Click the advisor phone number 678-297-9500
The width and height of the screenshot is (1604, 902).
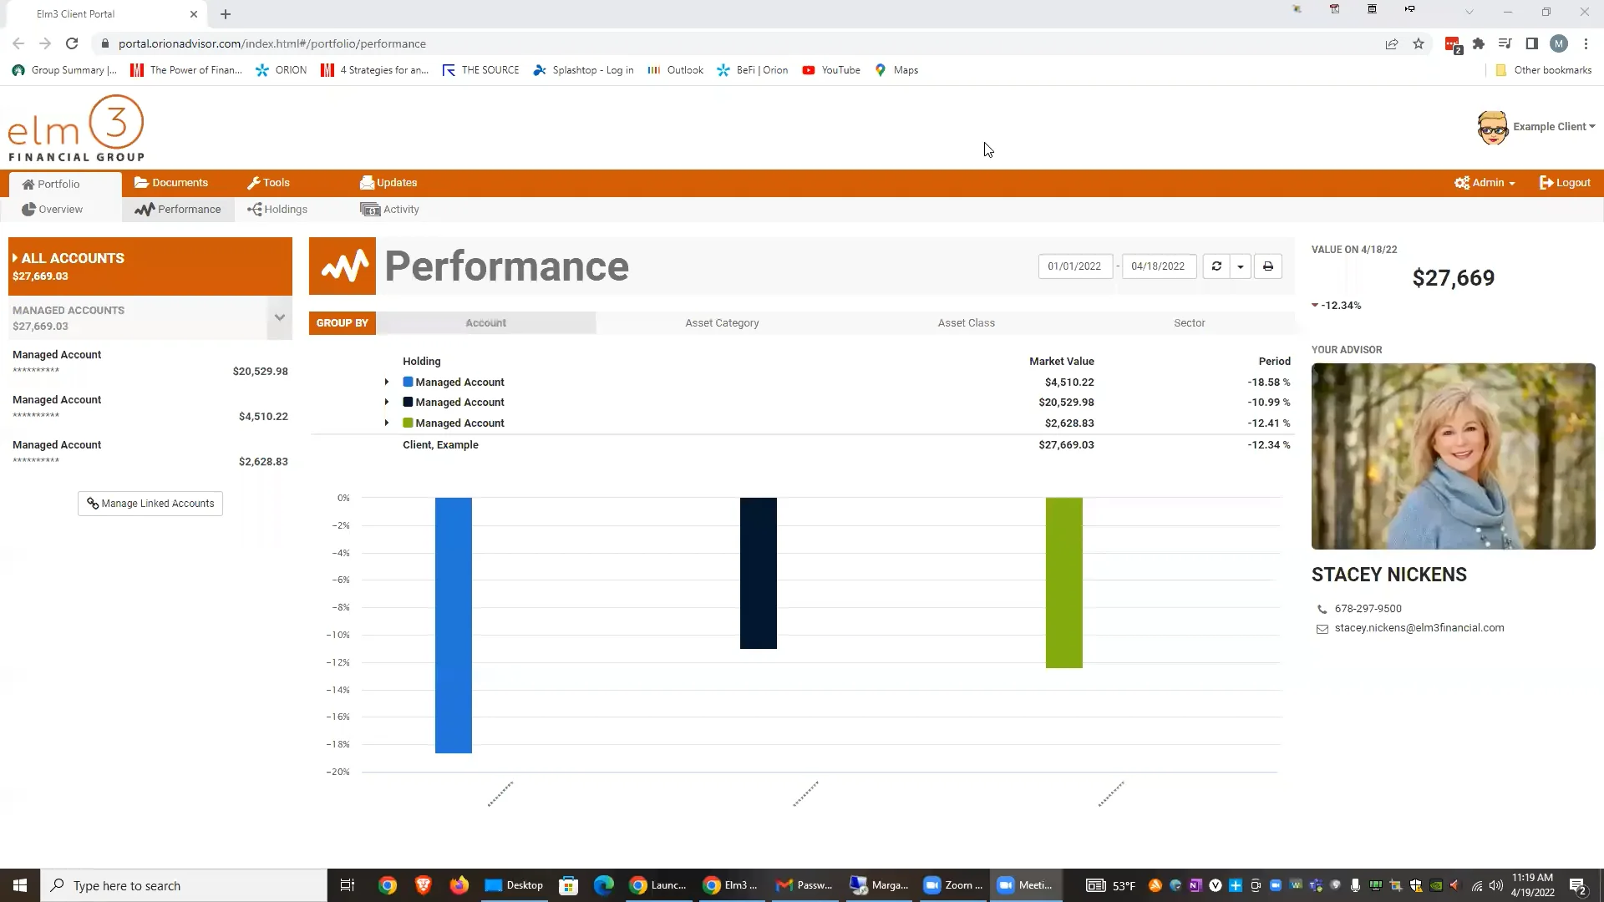coord(1368,609)
